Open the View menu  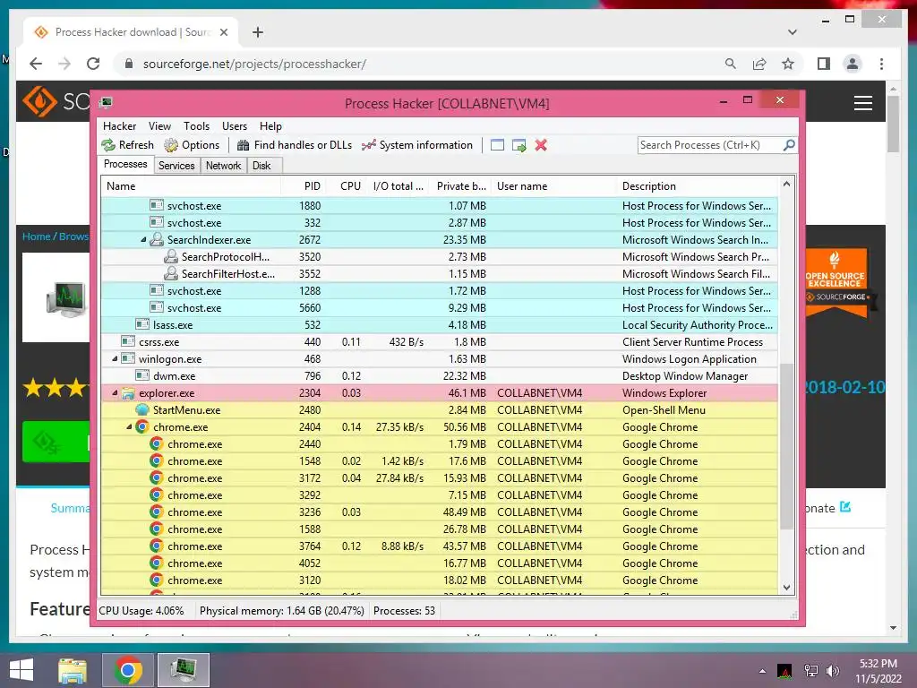pyautogui.click(x=159, y=125)
